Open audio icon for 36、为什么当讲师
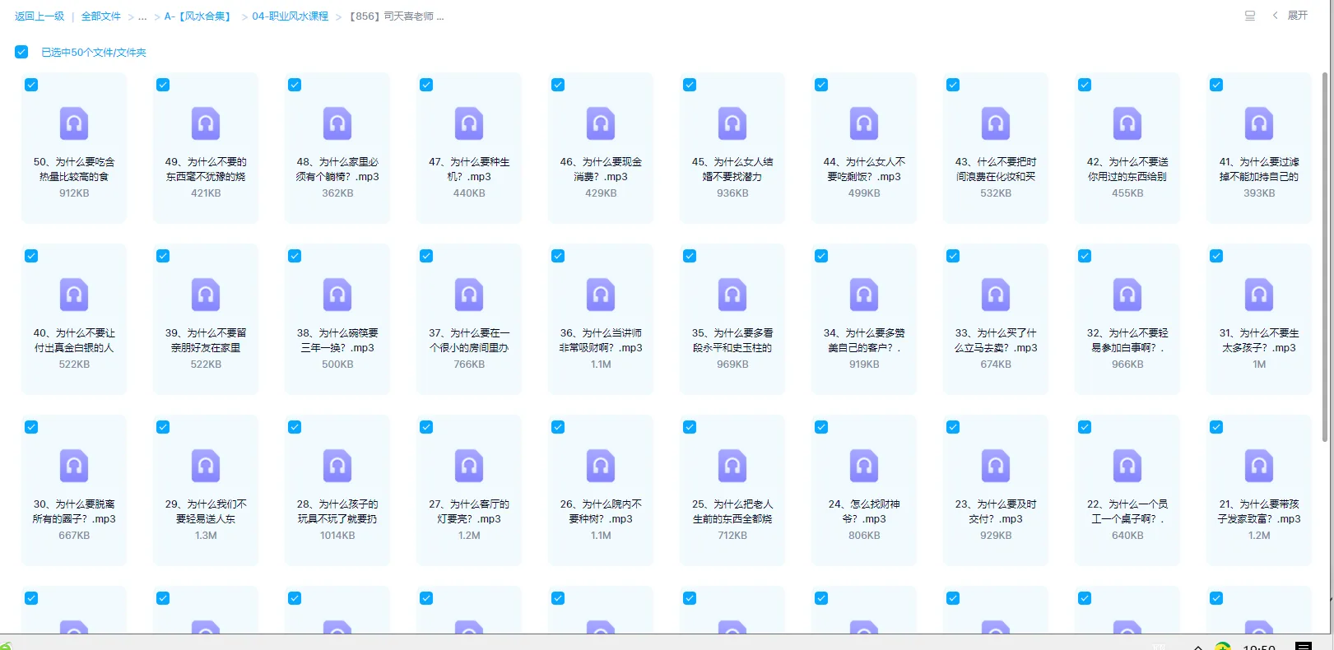Image resolution: width=1334 pixels, height=650 pixels. pos(601,295)
